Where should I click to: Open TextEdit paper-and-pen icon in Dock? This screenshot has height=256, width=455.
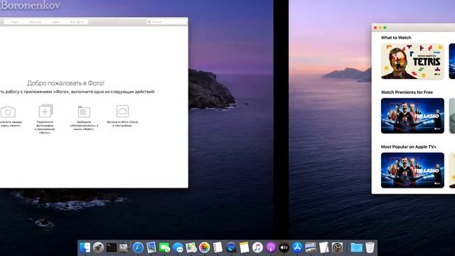tap(324, 247)
